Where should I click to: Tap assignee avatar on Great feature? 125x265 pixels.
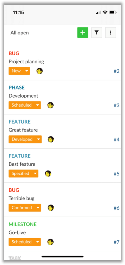click(51, 139)
